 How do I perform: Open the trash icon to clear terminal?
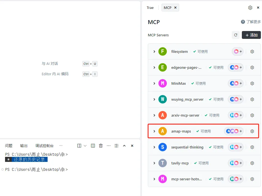pos(100,145)
